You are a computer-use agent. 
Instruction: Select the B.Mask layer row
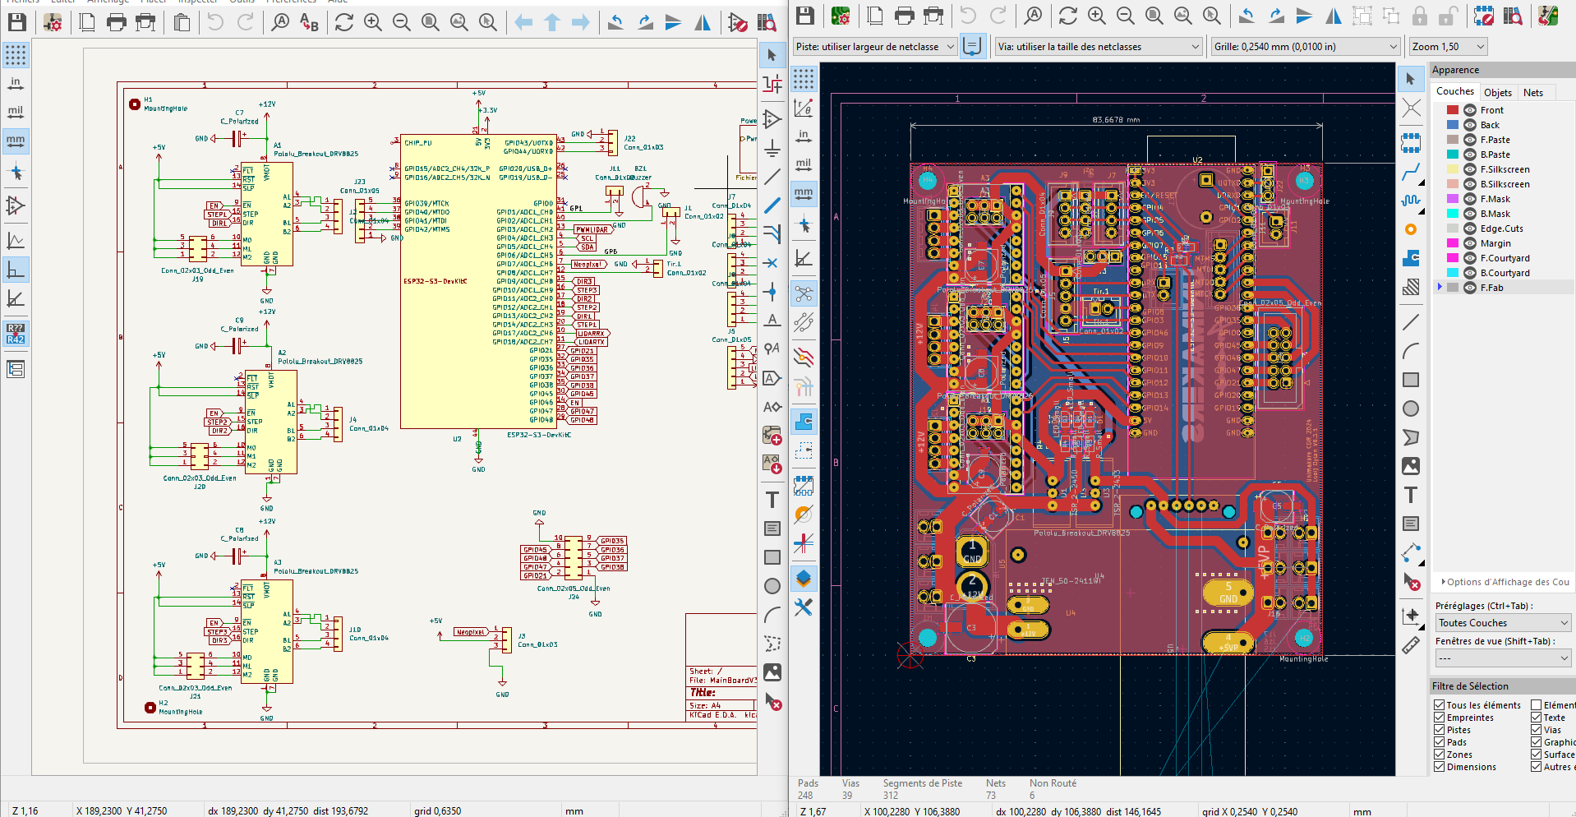click(x=1495, y=214)
